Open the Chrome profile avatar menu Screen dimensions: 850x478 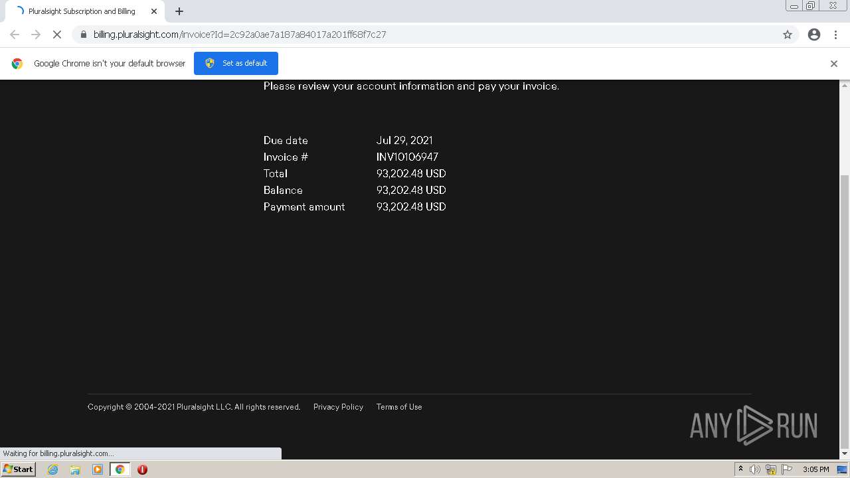[x=814, y=35]
